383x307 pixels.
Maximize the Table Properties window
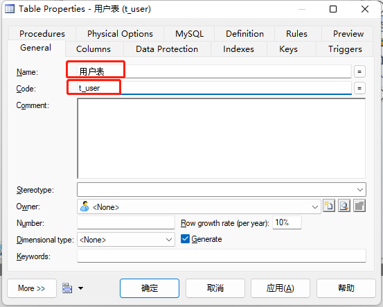(x=333, y=9)
